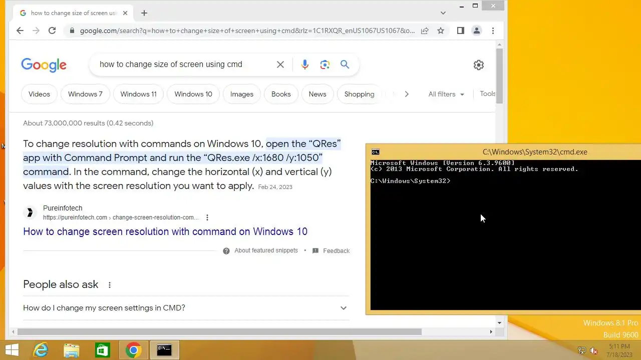This screenshot has width=641, height=360.
Task: Launch Internet Explorer from the taskbar
Action: coord(41,350)
